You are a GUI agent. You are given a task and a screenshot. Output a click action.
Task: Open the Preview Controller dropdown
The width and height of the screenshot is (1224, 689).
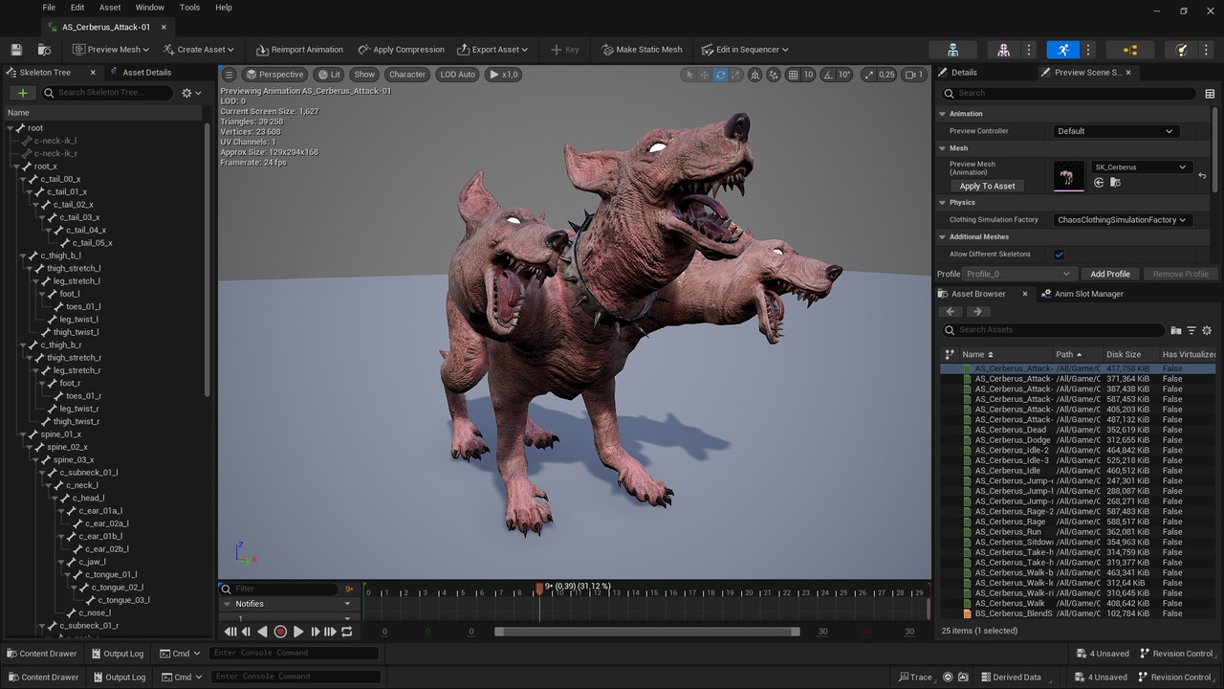click(x=1114, y=130)
